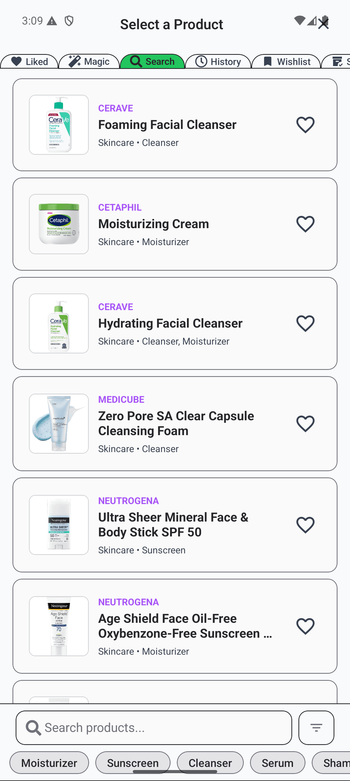The height and width of the screenshot is (781, 350).
Task: Favorite the Hydrating Facial Cleanser
Action: [305, 323]
